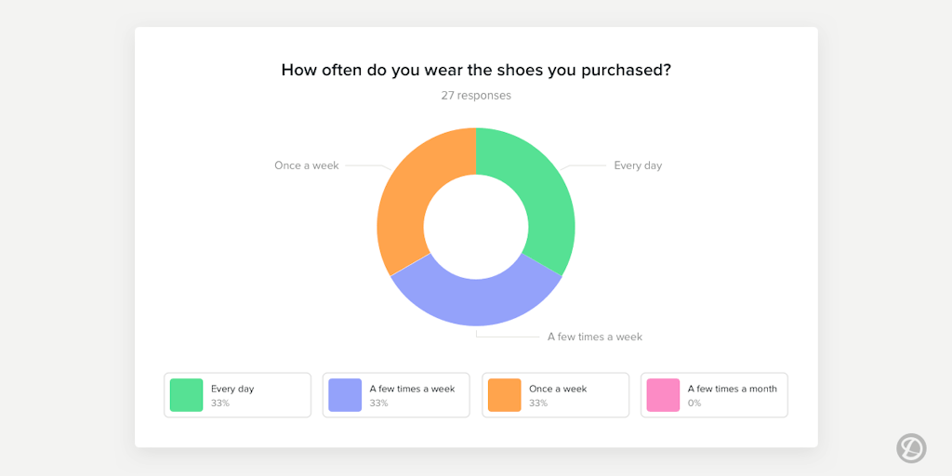Viewport: 952px width, 476px height.
Task: Click the Every day chart callout label
Action: [x=638, y=165]
